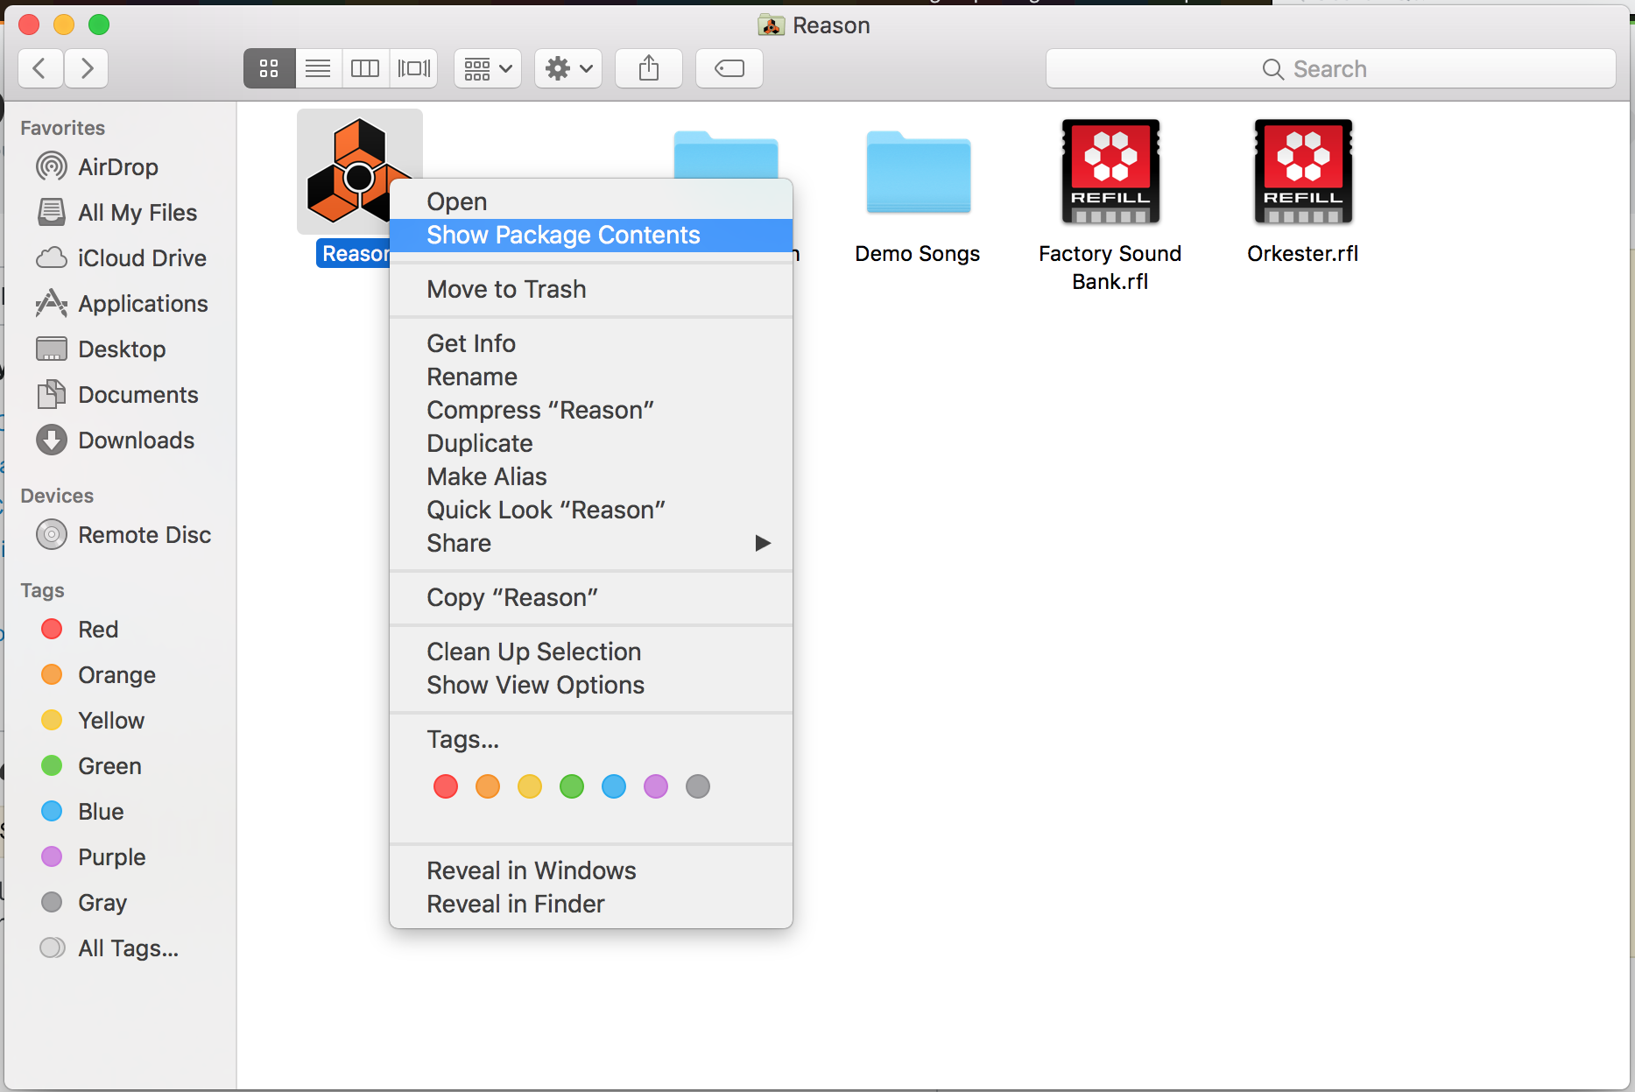
Task: Choose Show View Options
Action: (x=591, y=685)
